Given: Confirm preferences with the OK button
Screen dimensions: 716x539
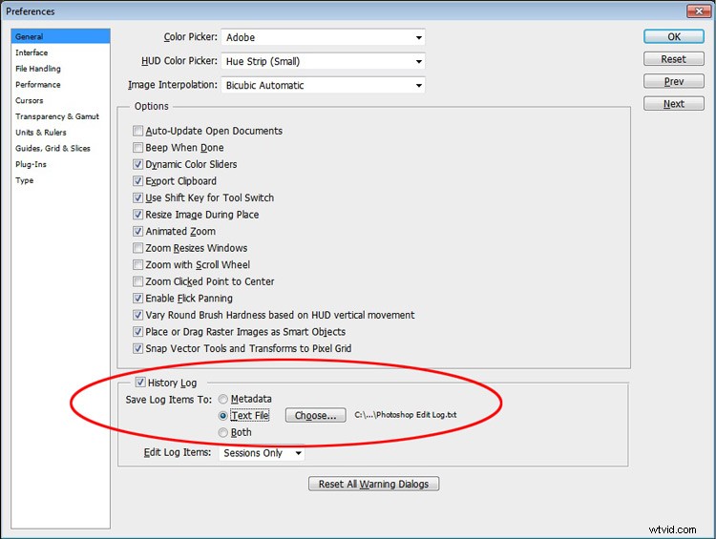Looking at the screenshot, I should click(674, 36).
